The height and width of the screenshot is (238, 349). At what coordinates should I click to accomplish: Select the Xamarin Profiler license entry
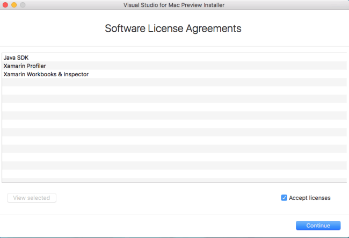point(25,66)
